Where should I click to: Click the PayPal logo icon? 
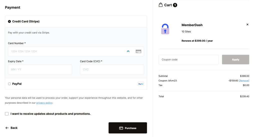click(141, 84)
